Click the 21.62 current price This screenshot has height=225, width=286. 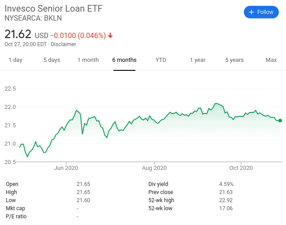point(18,34)
